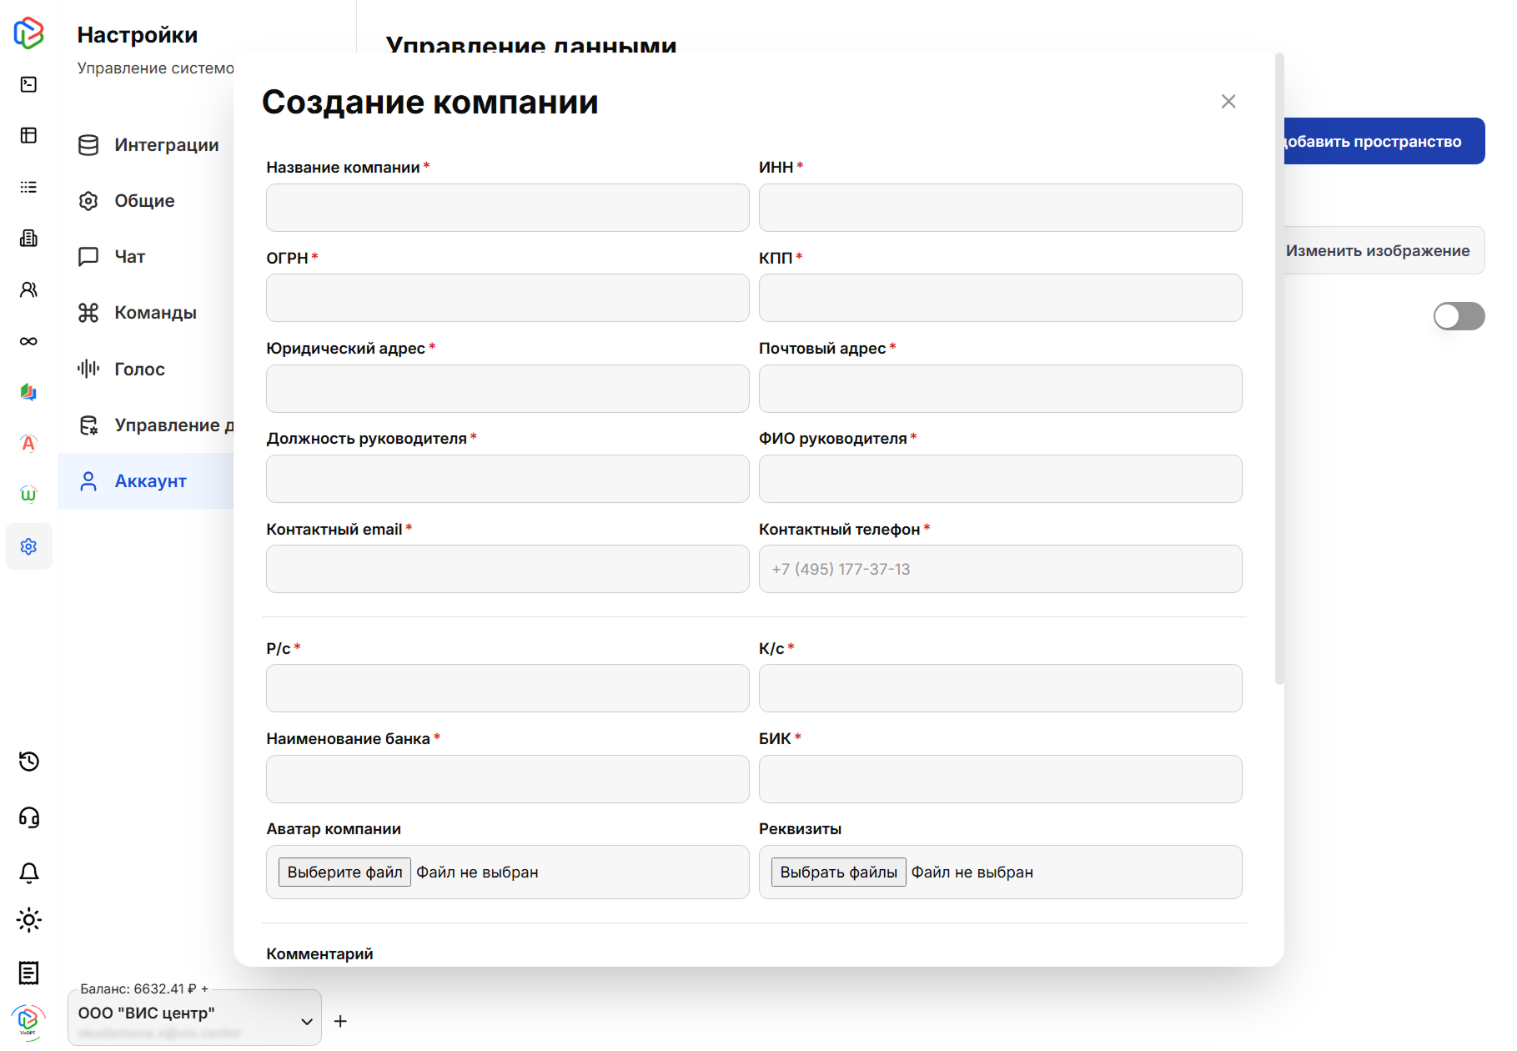The width and height of the screenshot is (1517, 1051).
Task: Open the Голос settings section
Action: pos(139,369)
